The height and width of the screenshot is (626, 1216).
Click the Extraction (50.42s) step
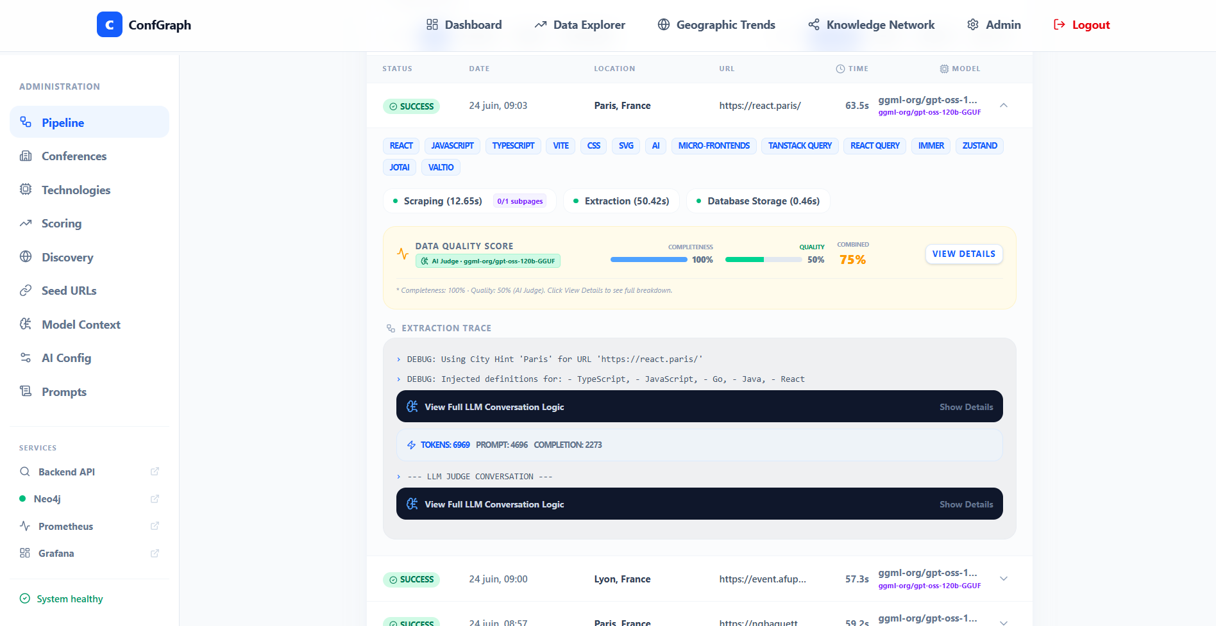[621, 201]
